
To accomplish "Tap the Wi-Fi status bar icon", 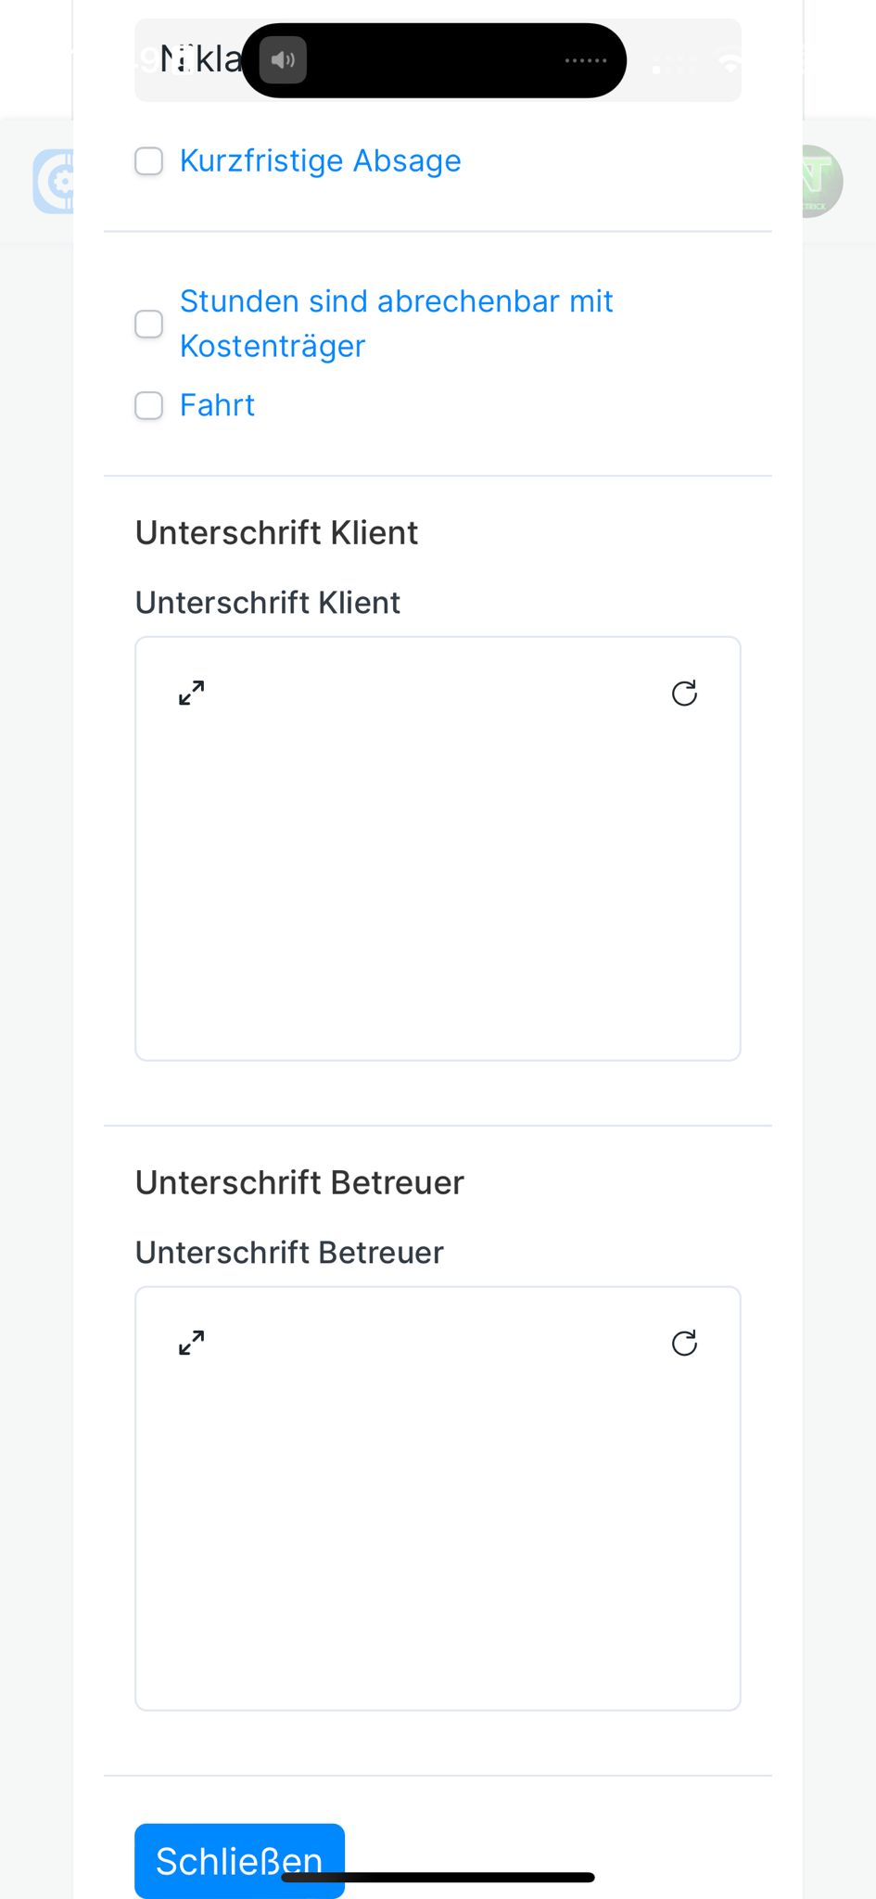I will click(x=730, y=63).
